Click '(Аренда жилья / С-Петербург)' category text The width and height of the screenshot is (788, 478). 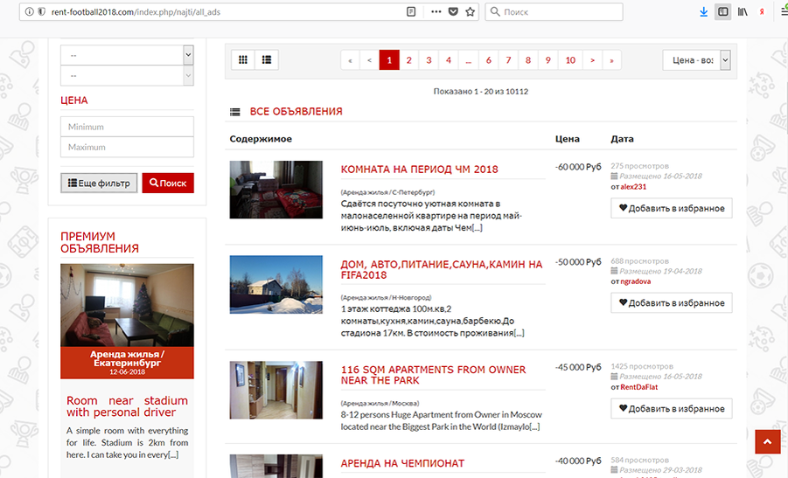click(x=387, y=192)
